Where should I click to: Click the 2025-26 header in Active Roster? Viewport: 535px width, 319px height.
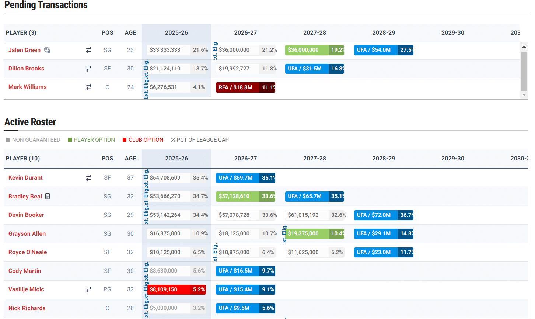176,159
